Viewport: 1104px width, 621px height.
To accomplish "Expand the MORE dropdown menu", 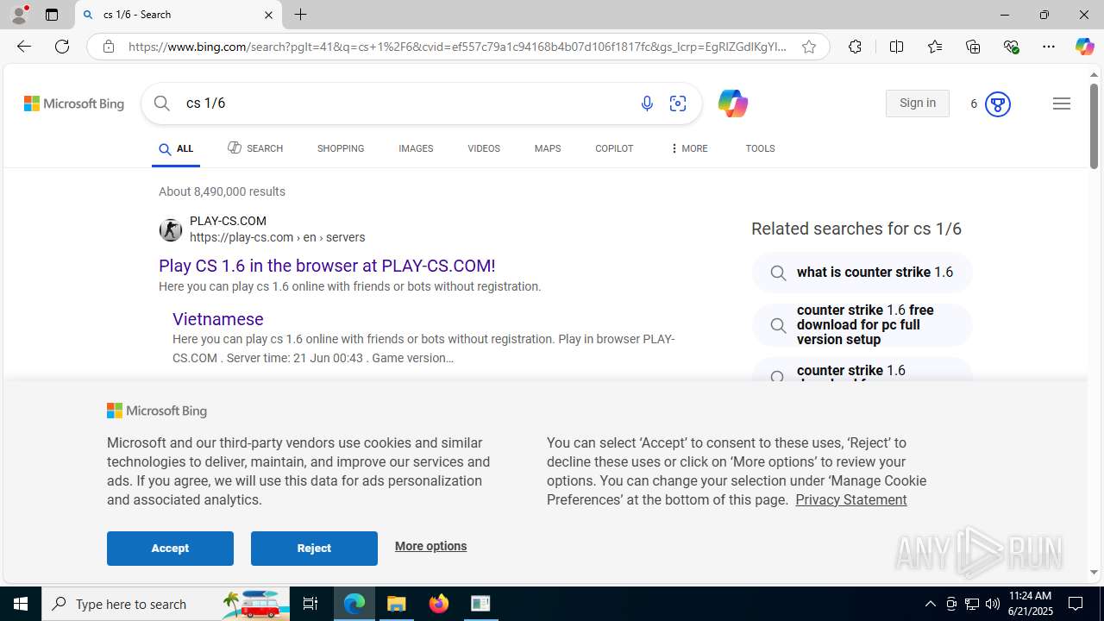I will (688, 148).
